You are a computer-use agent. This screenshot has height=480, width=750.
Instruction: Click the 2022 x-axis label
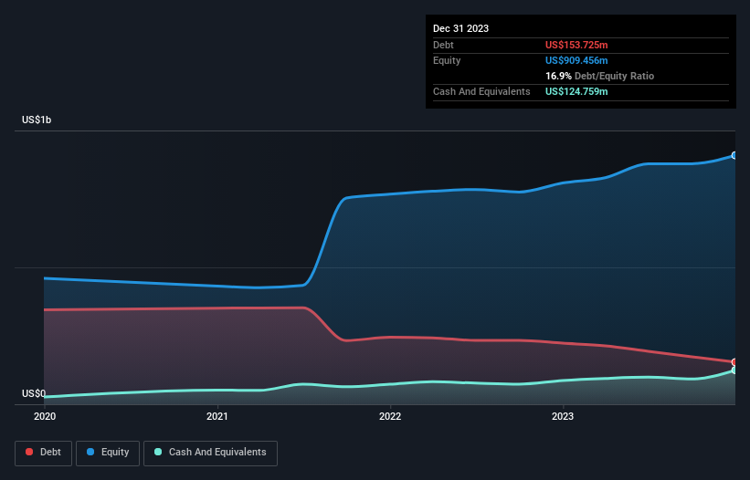[x=390, y=416]
